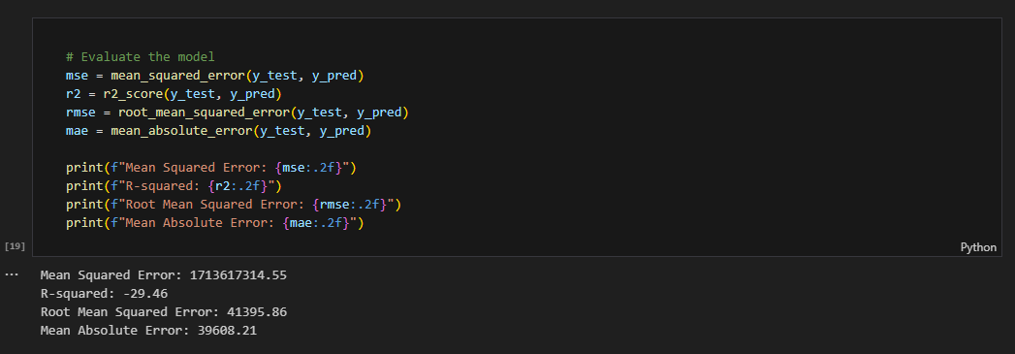Viewport: 1015px width, 354px height.
Task: Click the mse variable assignment line
Action: click(x=215, y=76)
